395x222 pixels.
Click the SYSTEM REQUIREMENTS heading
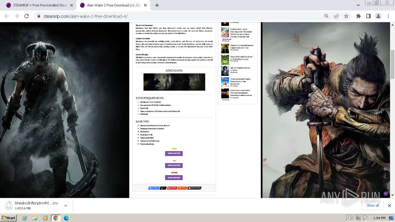coord(150,98)
